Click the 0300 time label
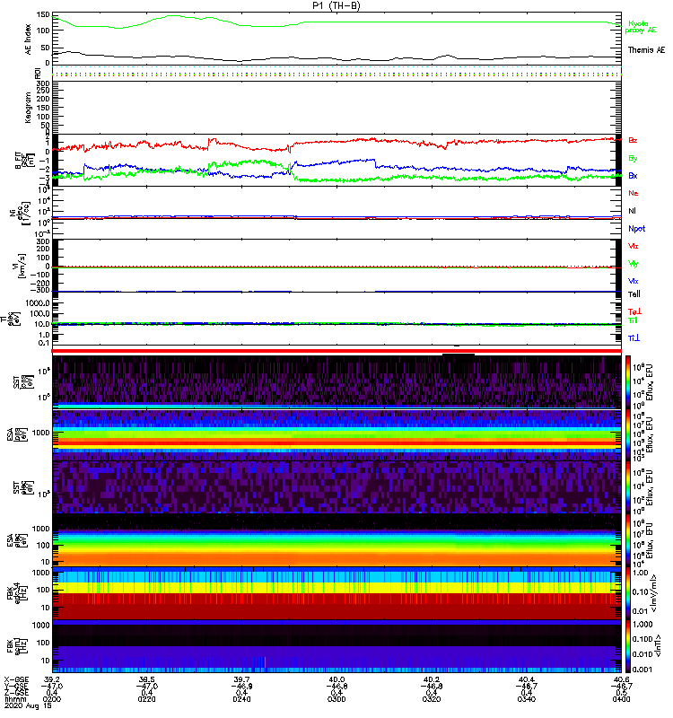The width and height of the screenshot is (673, 718). [x=336, y=699]
